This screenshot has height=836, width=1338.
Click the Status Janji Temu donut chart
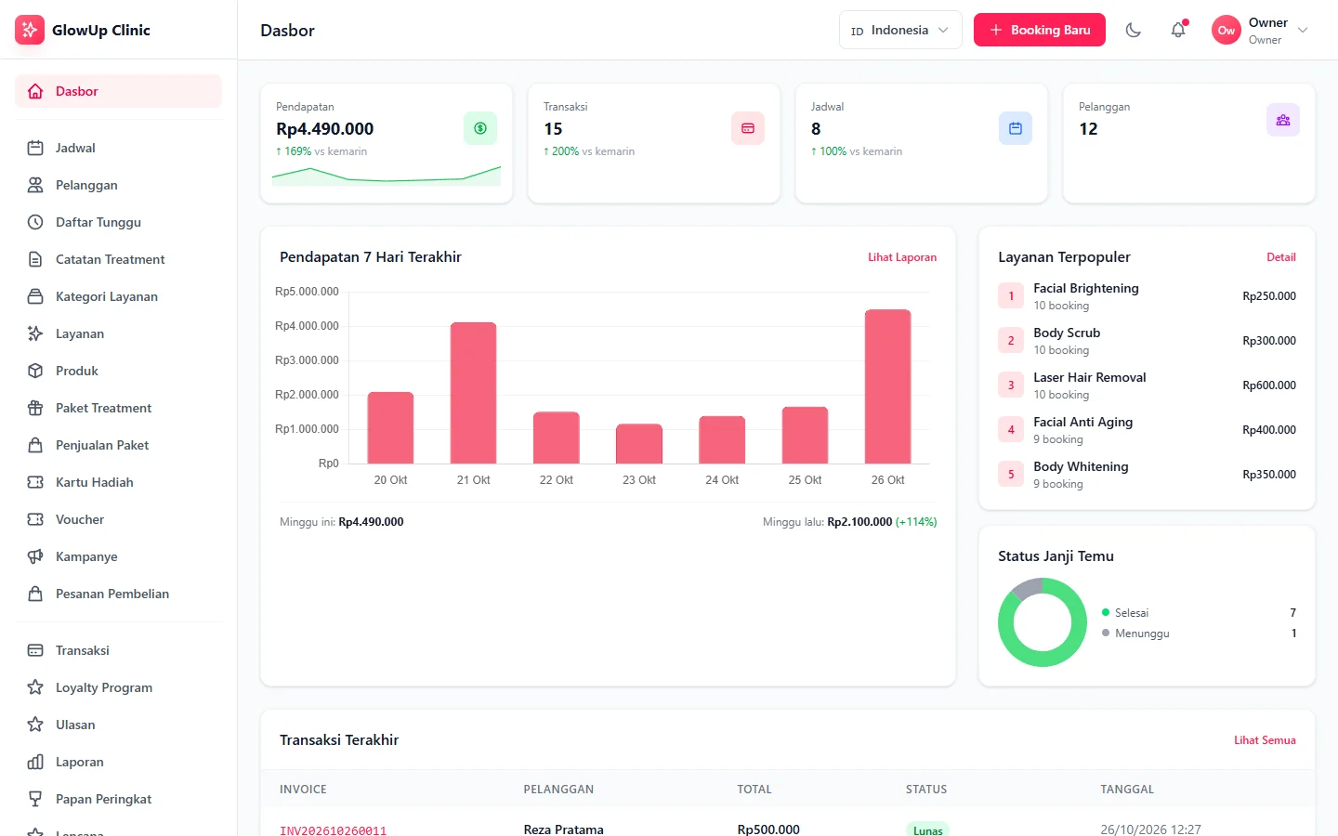[x=1043, y=622]
